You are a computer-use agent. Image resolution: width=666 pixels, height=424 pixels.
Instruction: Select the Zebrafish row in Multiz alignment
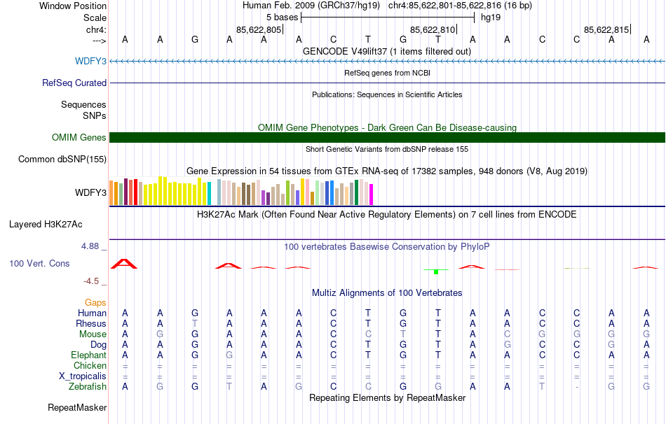(x=387, y=386)
